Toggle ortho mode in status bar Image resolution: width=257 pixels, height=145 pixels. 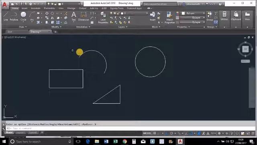[x=167, y=133]
